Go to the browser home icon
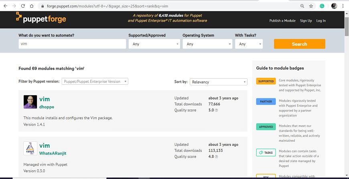Screen dimensions: 349x179 [32, 6]
